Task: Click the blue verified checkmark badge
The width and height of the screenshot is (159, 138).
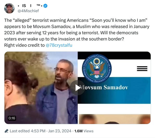Action: (x=45, y=6)
